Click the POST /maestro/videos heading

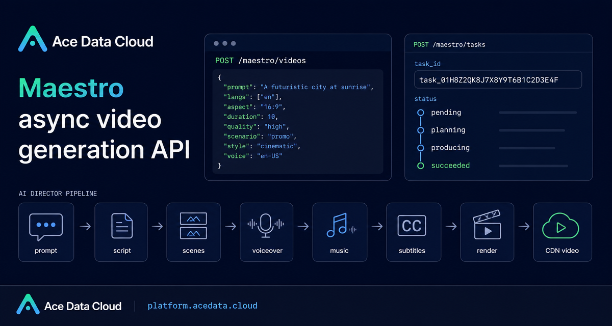click(261, 61)
